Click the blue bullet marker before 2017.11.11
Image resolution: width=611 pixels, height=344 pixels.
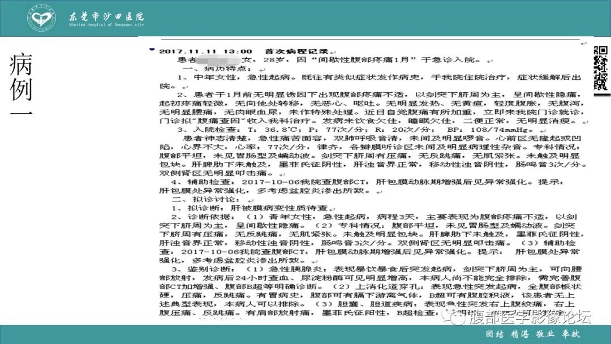point(152,49)
